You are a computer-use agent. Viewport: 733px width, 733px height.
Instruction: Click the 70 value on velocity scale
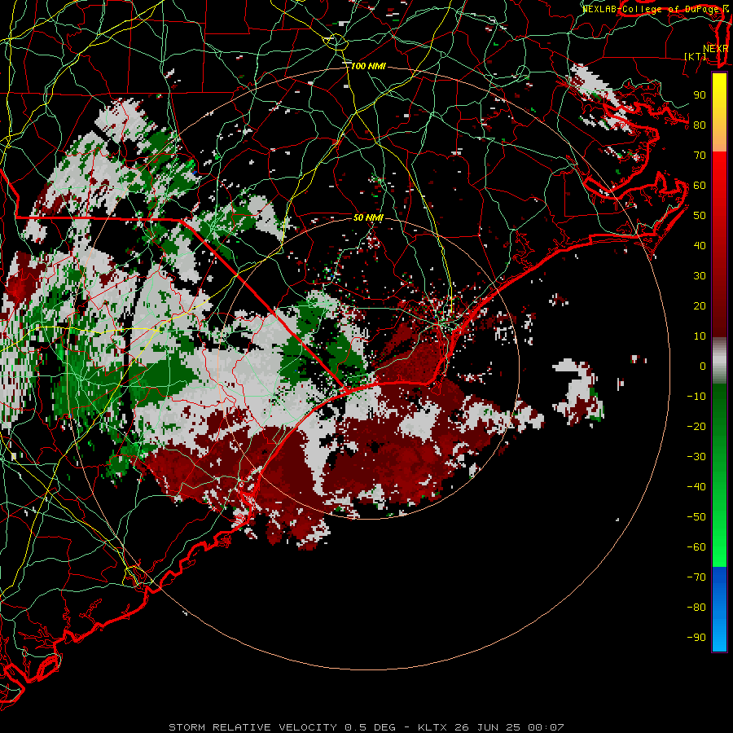[x=700, y=156]
